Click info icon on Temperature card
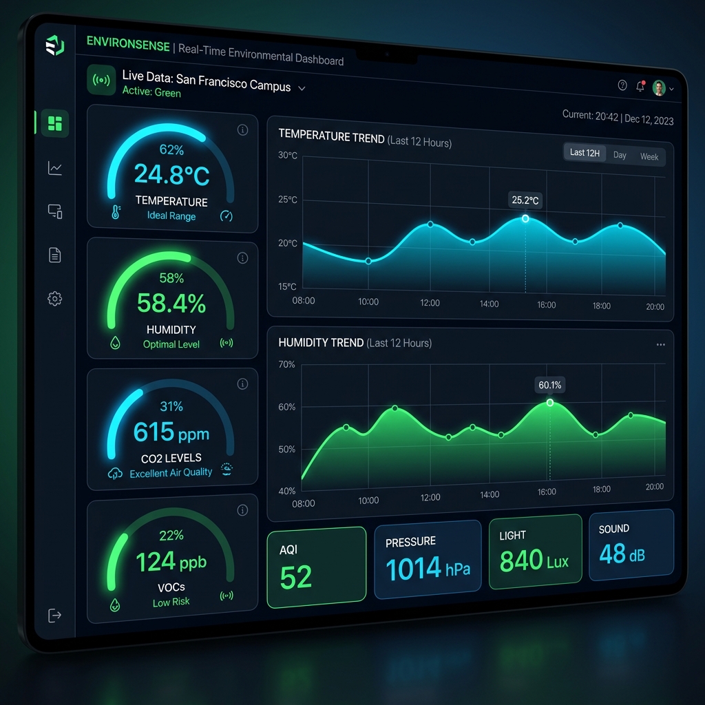This screenshot has height=705, width=705. pyautogui.click(x=242, y=130)
